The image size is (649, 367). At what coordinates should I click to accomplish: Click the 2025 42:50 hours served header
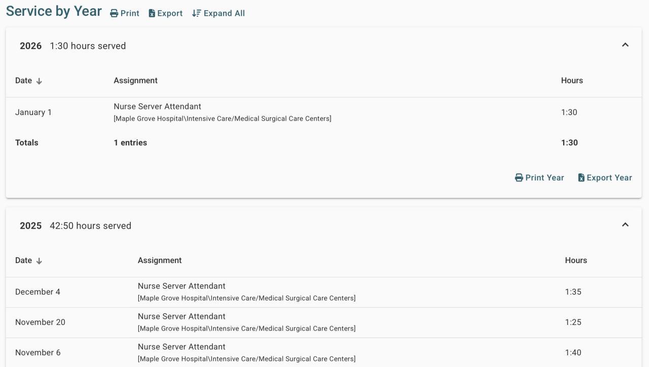(x=90, y=226)
